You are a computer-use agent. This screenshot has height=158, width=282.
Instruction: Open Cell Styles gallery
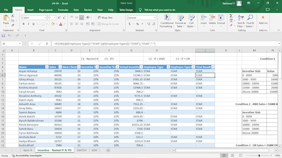coord(191,21)
